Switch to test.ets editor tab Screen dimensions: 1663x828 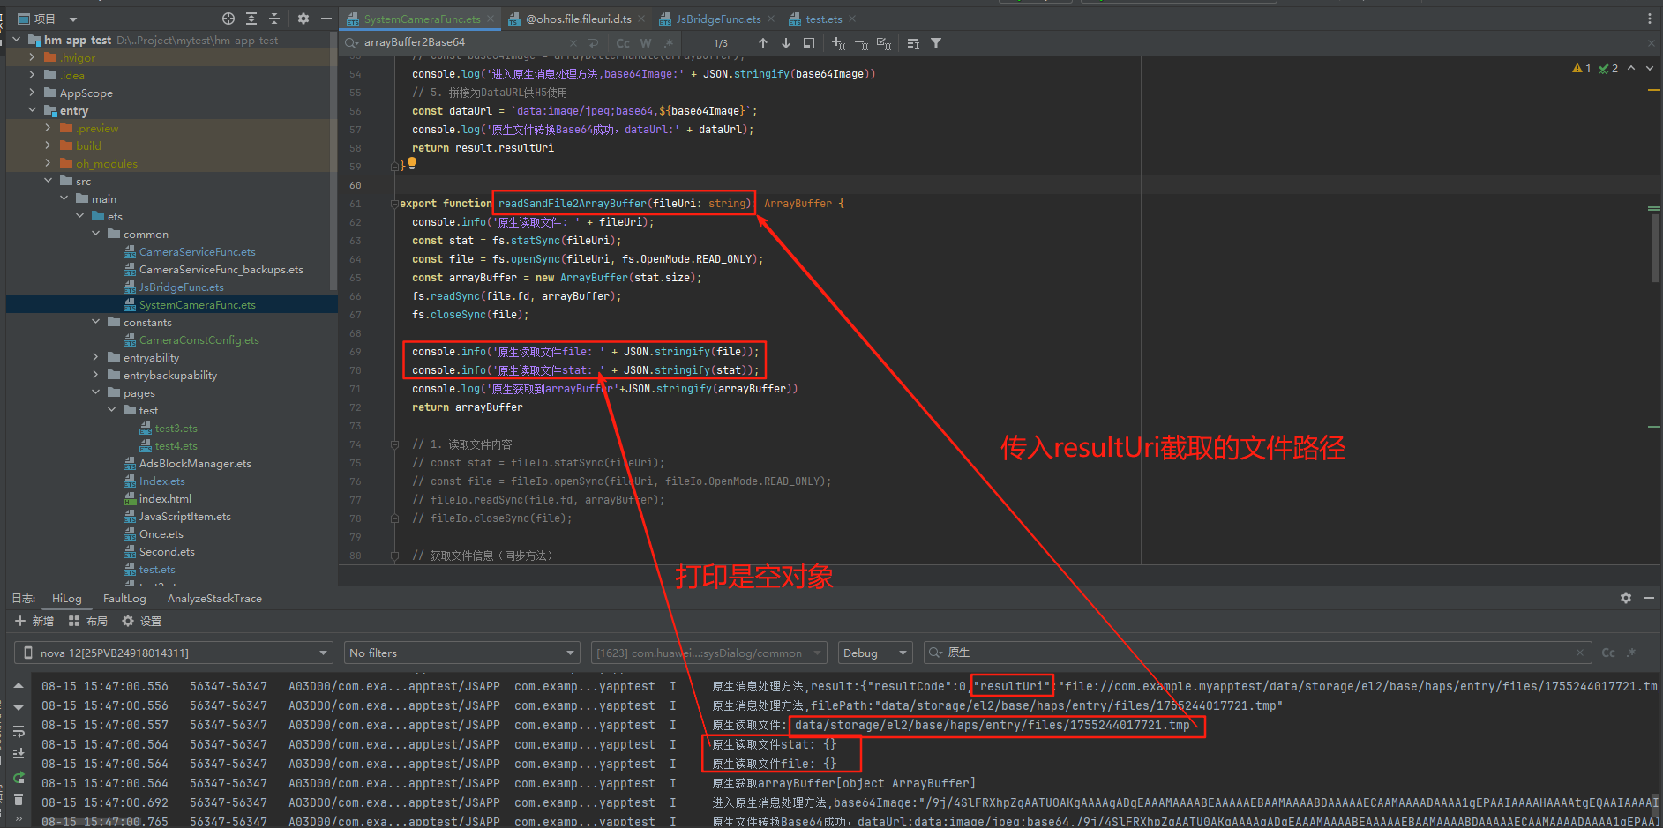pyautogui.click(x=823, y=19)
